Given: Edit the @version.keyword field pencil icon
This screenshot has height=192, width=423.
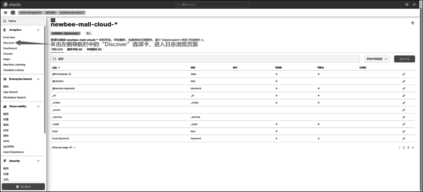Looking at the screenshot, I should pos(404,88).
